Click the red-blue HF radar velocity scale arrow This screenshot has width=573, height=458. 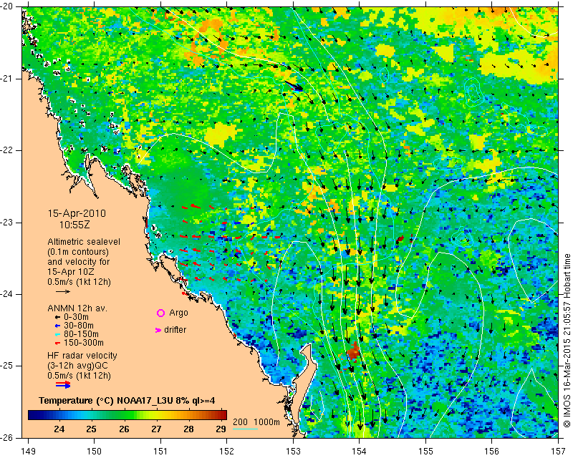click(63, 384)
